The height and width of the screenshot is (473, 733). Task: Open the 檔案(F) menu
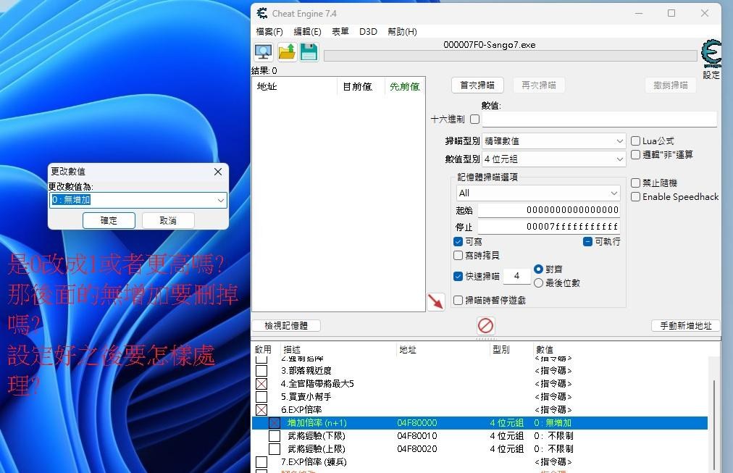tap(269, 31)
